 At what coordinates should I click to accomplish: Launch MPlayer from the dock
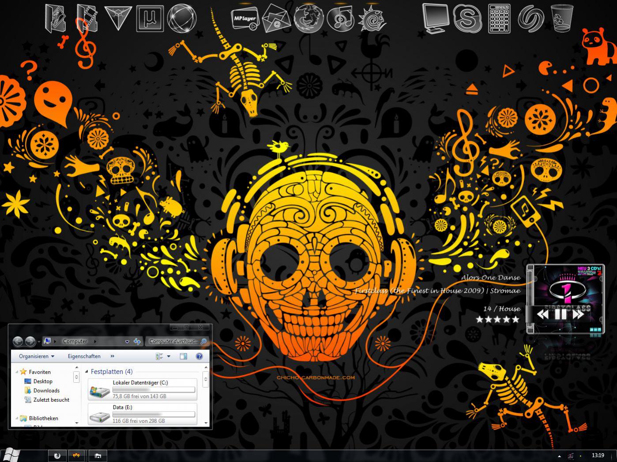click(x=245, y=19)
